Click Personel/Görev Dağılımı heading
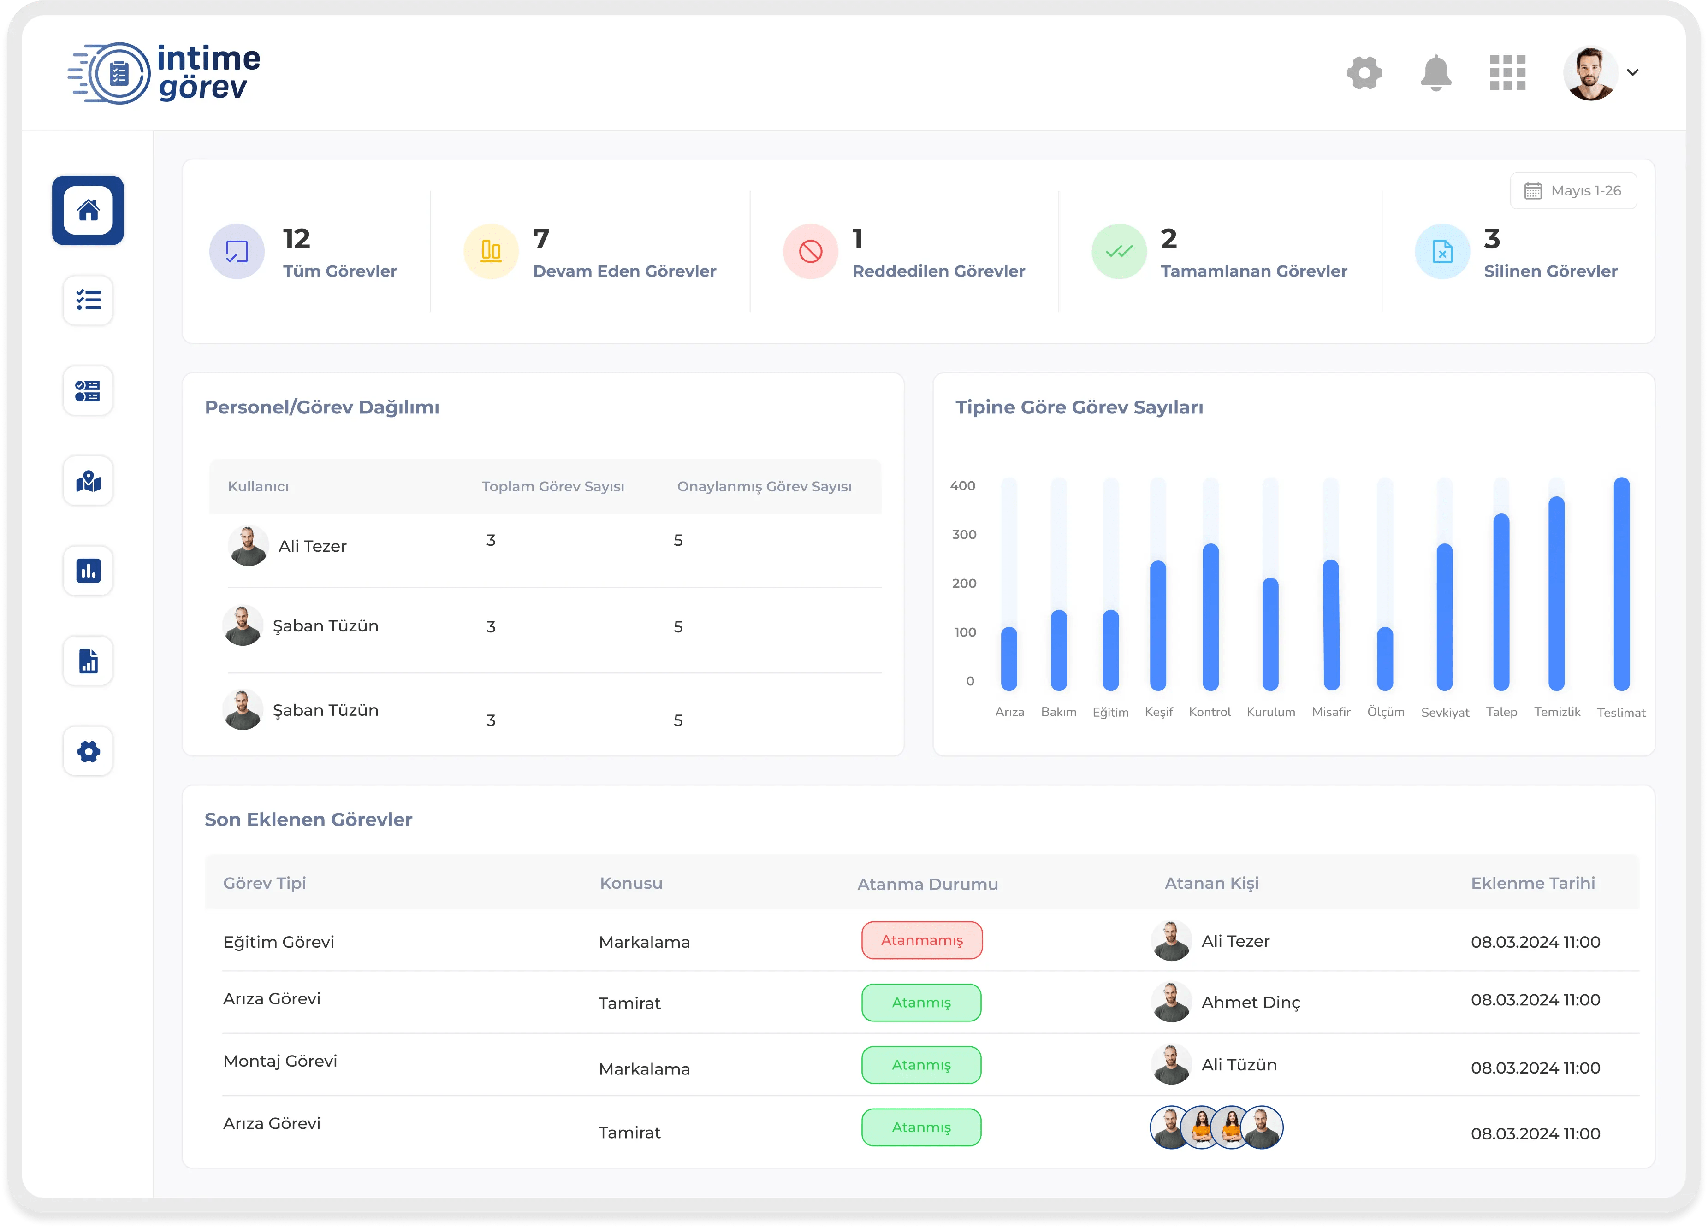The height and width of the screenshot is (1227, 1708). pos(321,407)
